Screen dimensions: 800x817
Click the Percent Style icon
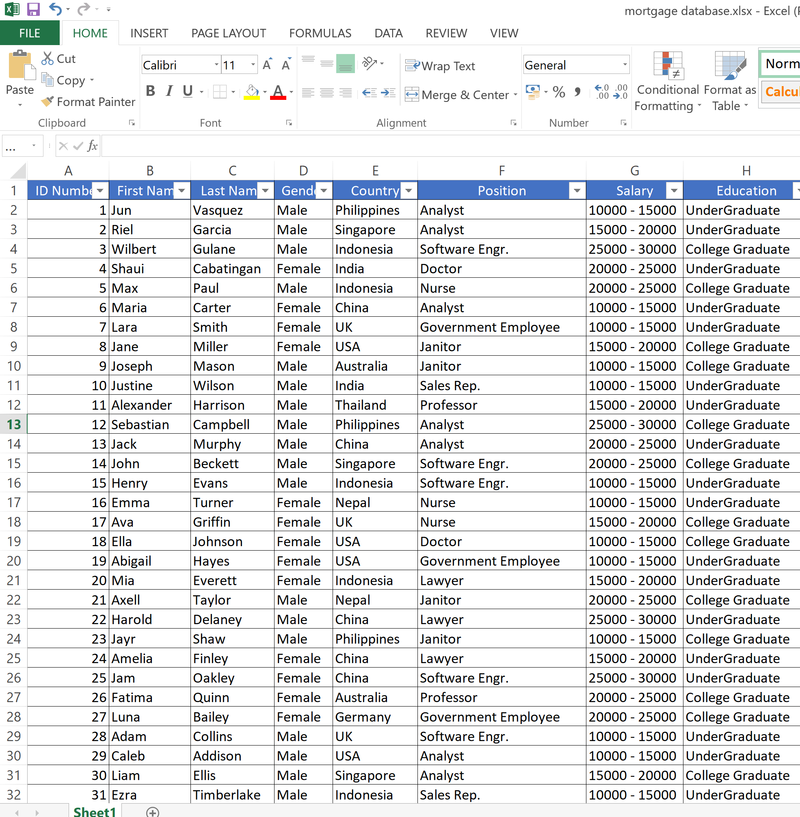coord(558,92)
